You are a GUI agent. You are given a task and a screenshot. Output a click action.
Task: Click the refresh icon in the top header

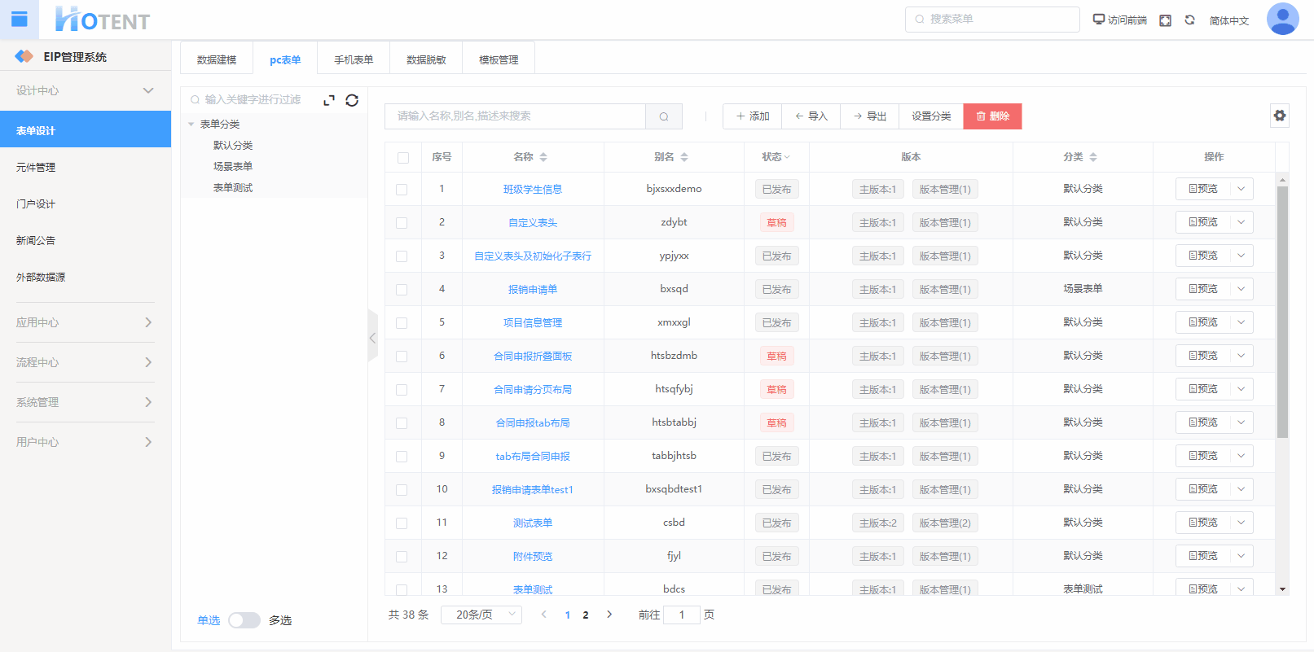click(1189, 20)
